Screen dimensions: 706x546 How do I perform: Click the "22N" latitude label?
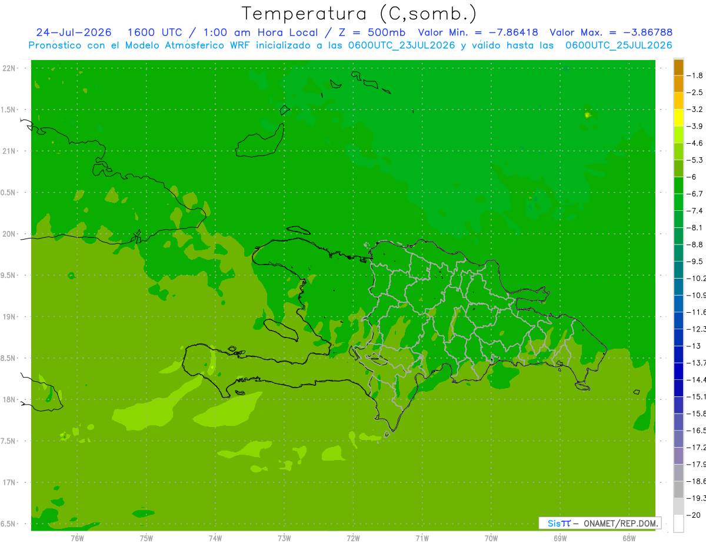(x=9, y=68)
